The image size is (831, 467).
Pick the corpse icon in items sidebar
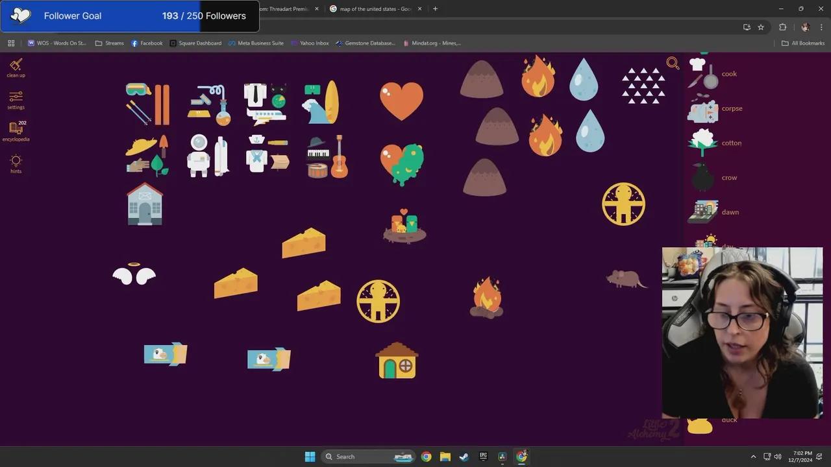coord(702,108)
